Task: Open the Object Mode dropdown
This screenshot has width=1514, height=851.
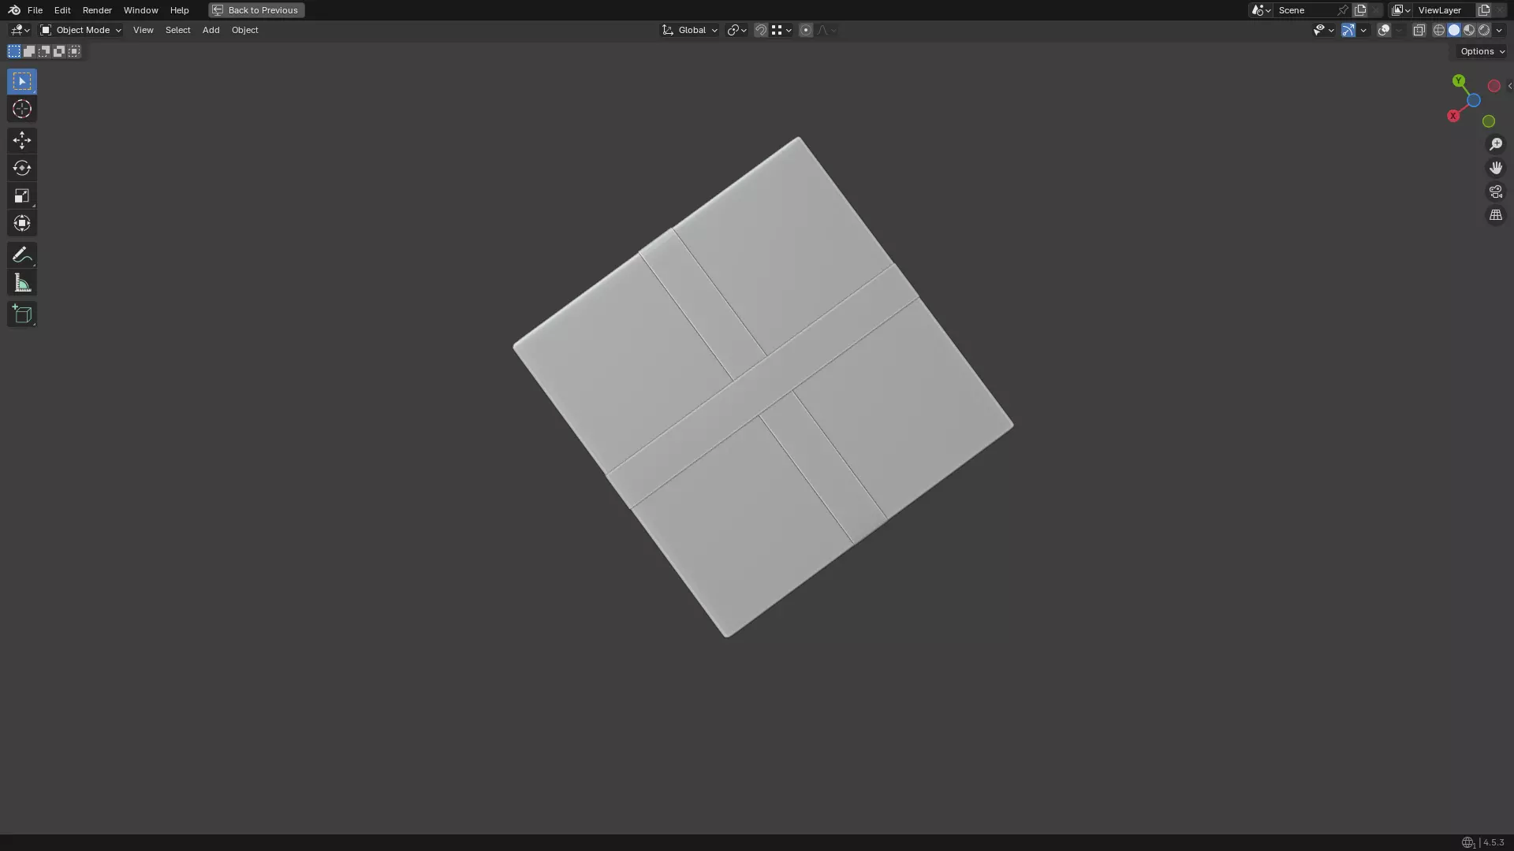Action: pyautogui.click(x=80, y=30)
